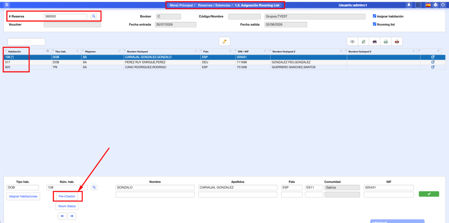
Task: Click guest name PEREZ RUY ENRIQUE,PEREZ
Action: (x=146, y=62)
